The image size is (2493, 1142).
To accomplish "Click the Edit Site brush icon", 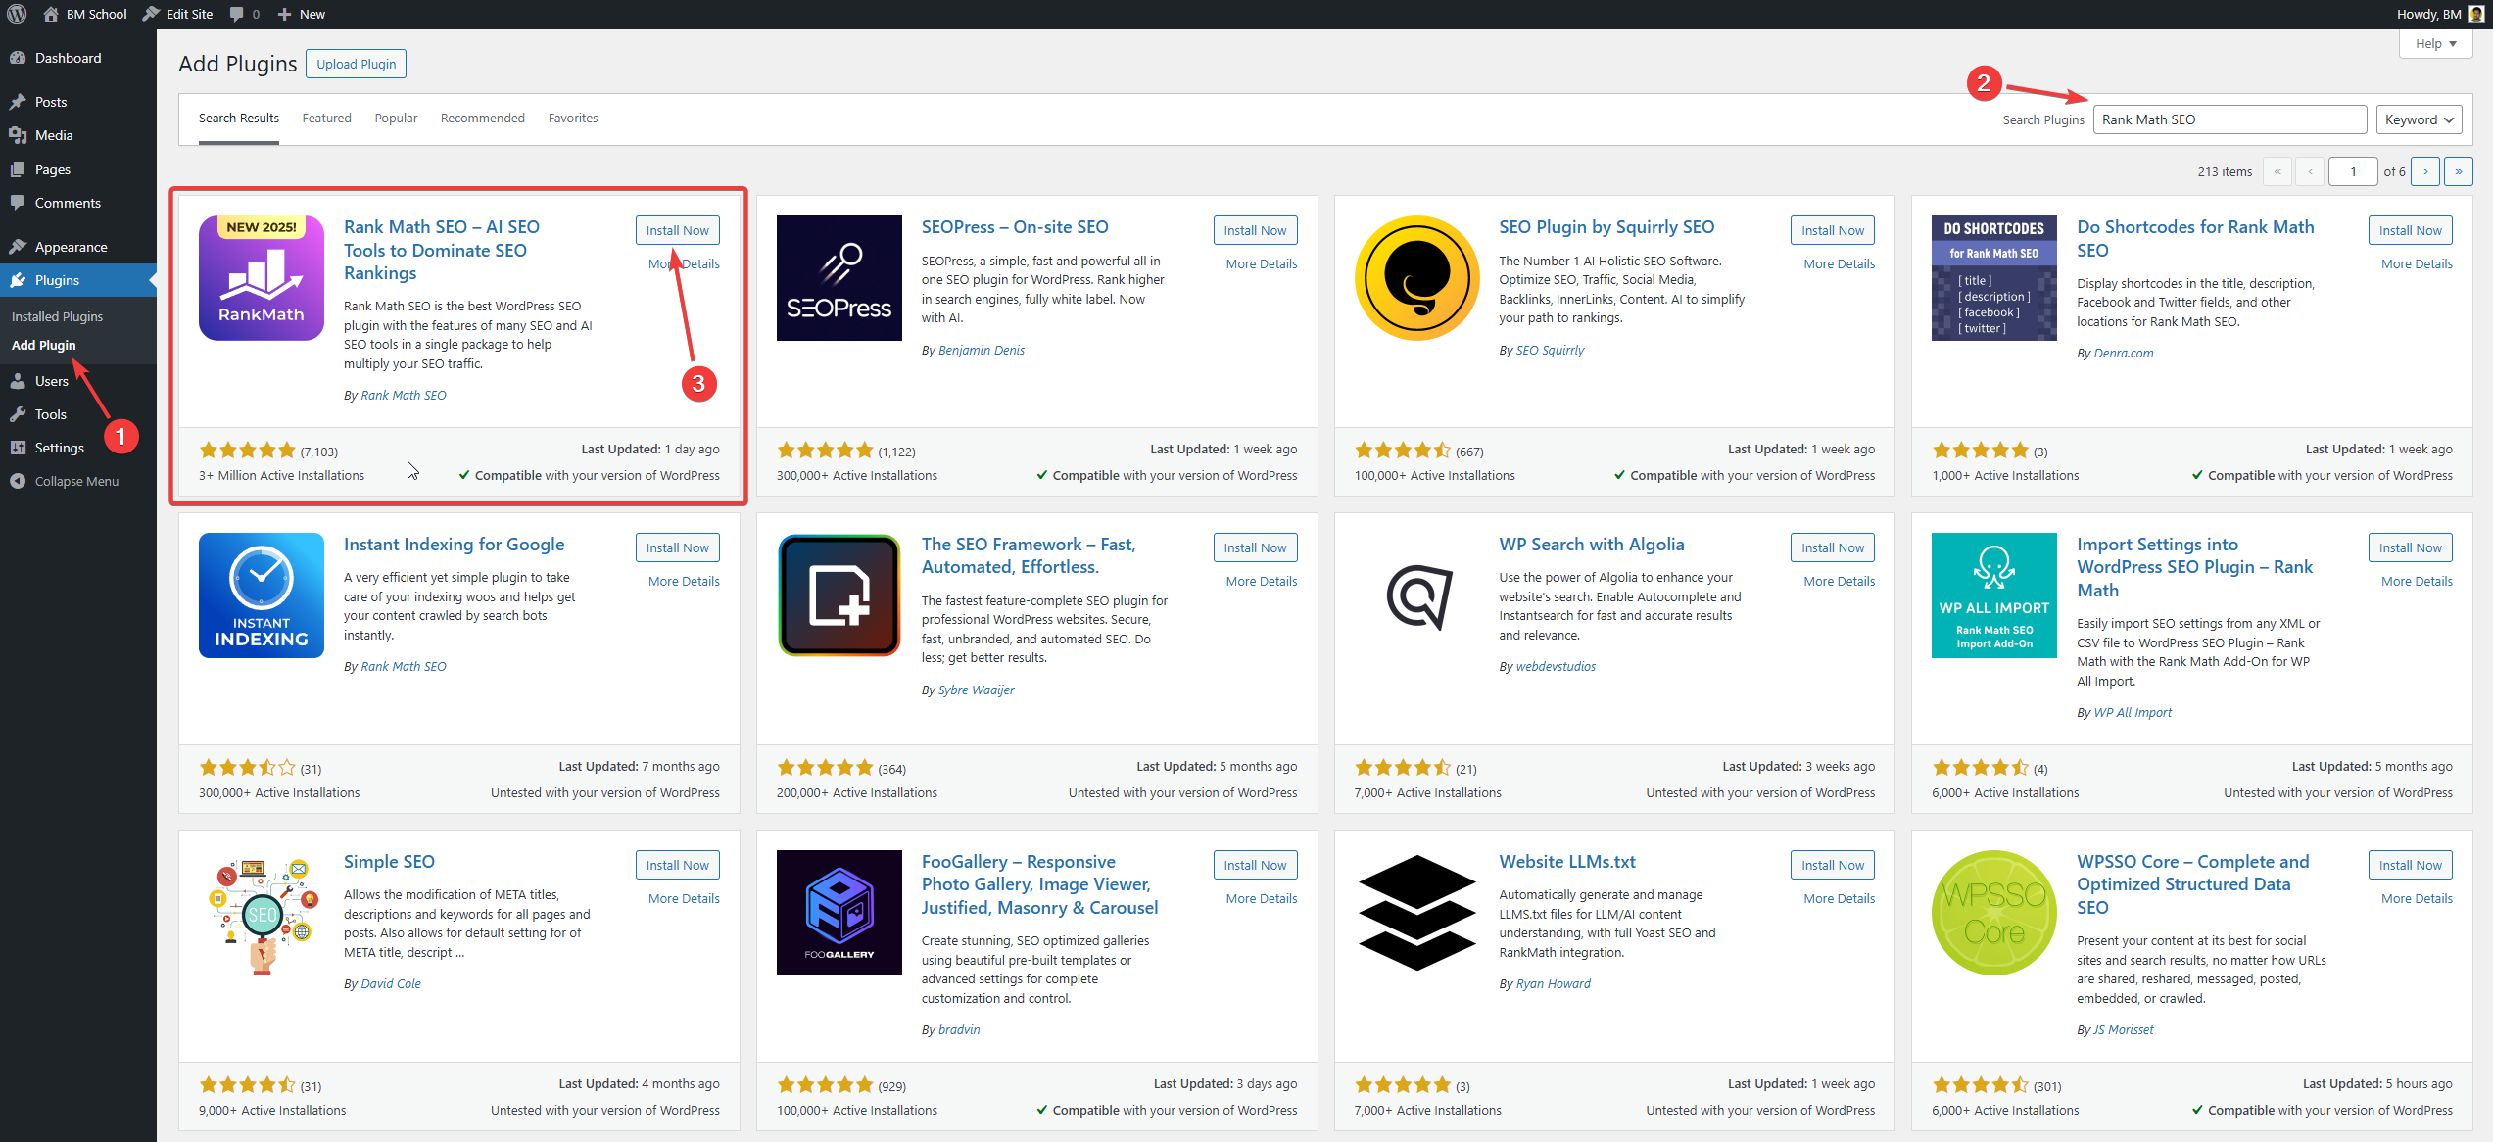I will click(151, 14).
